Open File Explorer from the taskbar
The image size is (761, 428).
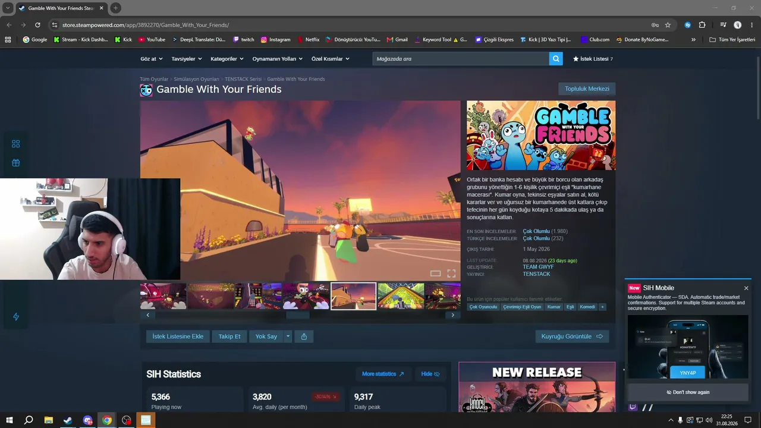point(49,420)
